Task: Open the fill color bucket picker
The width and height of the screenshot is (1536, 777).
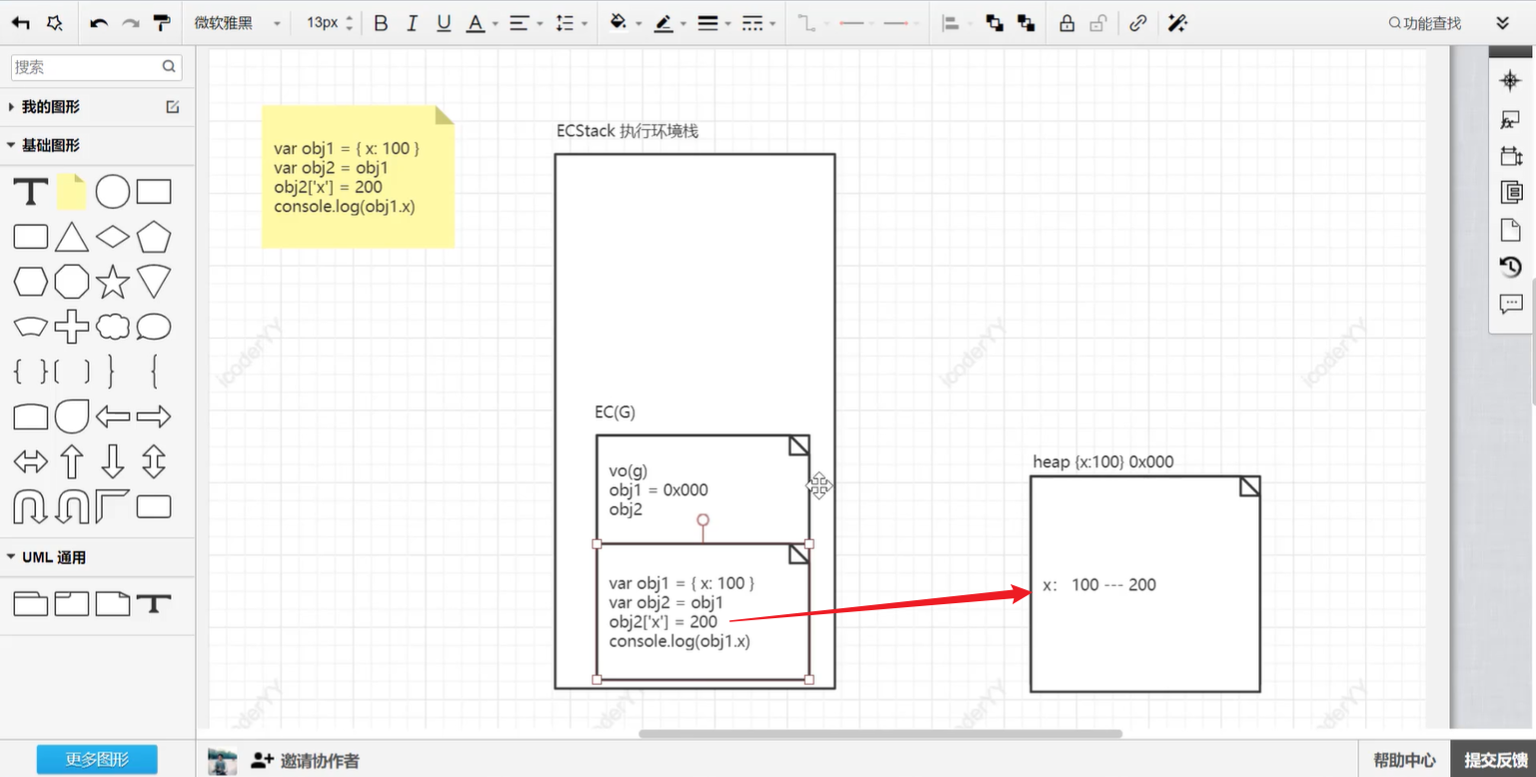Action: tap(624, 23)
